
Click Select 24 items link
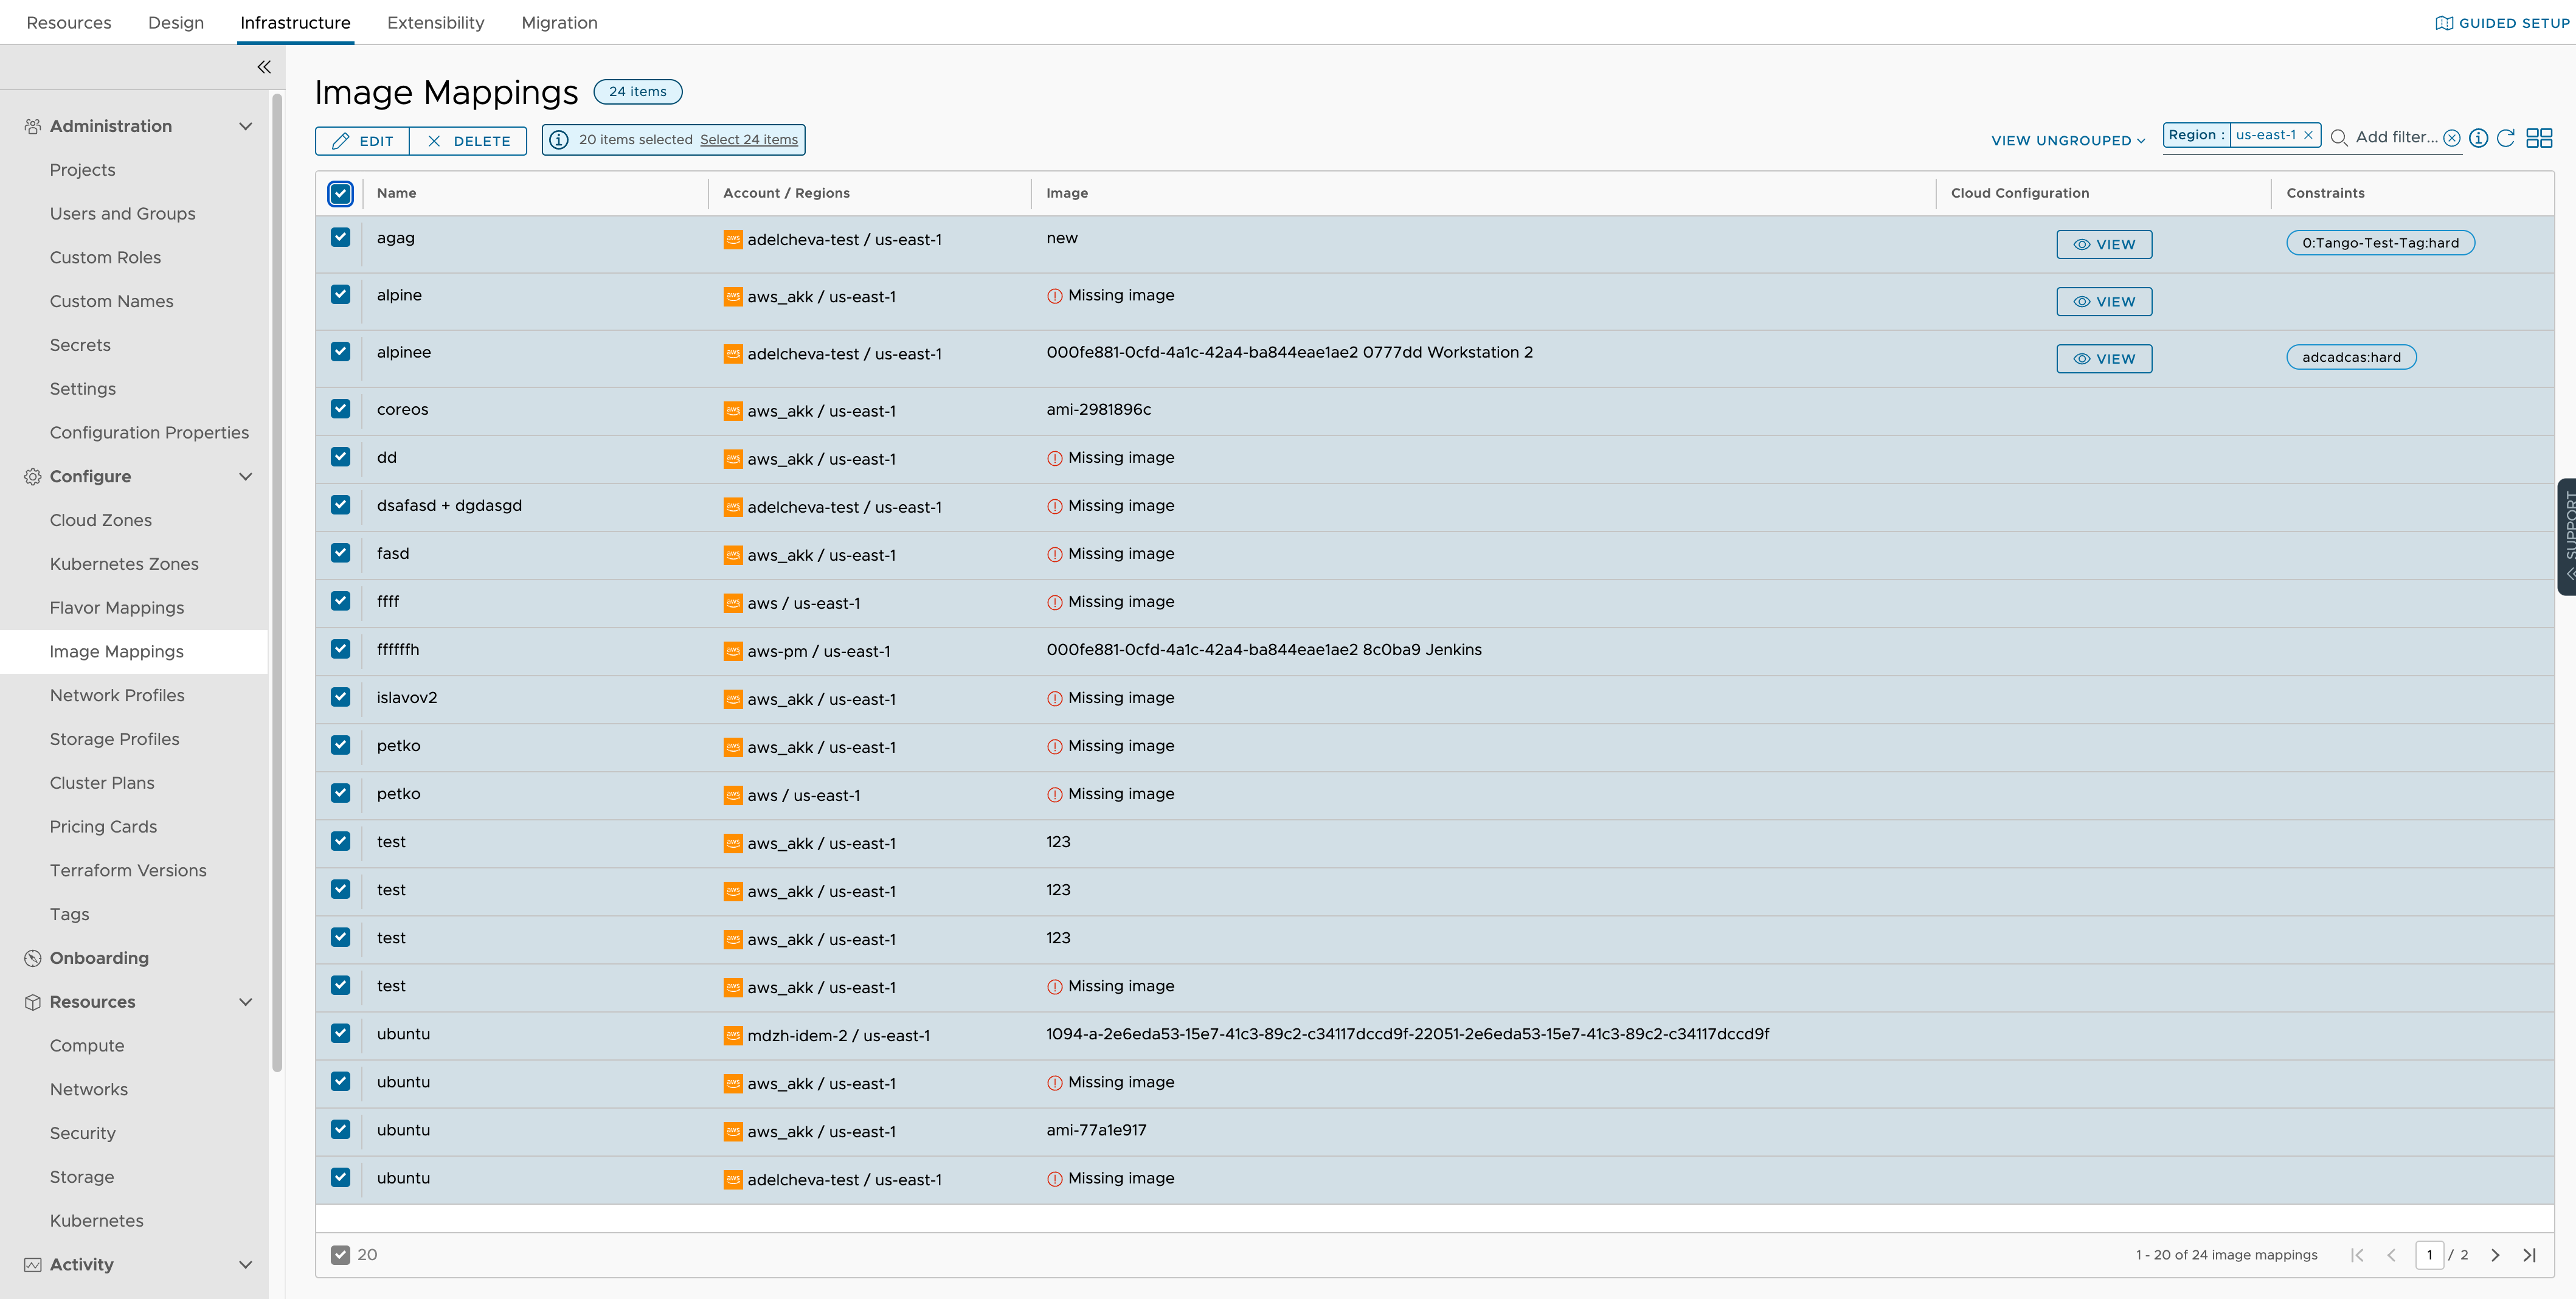(x=749, y=139)
